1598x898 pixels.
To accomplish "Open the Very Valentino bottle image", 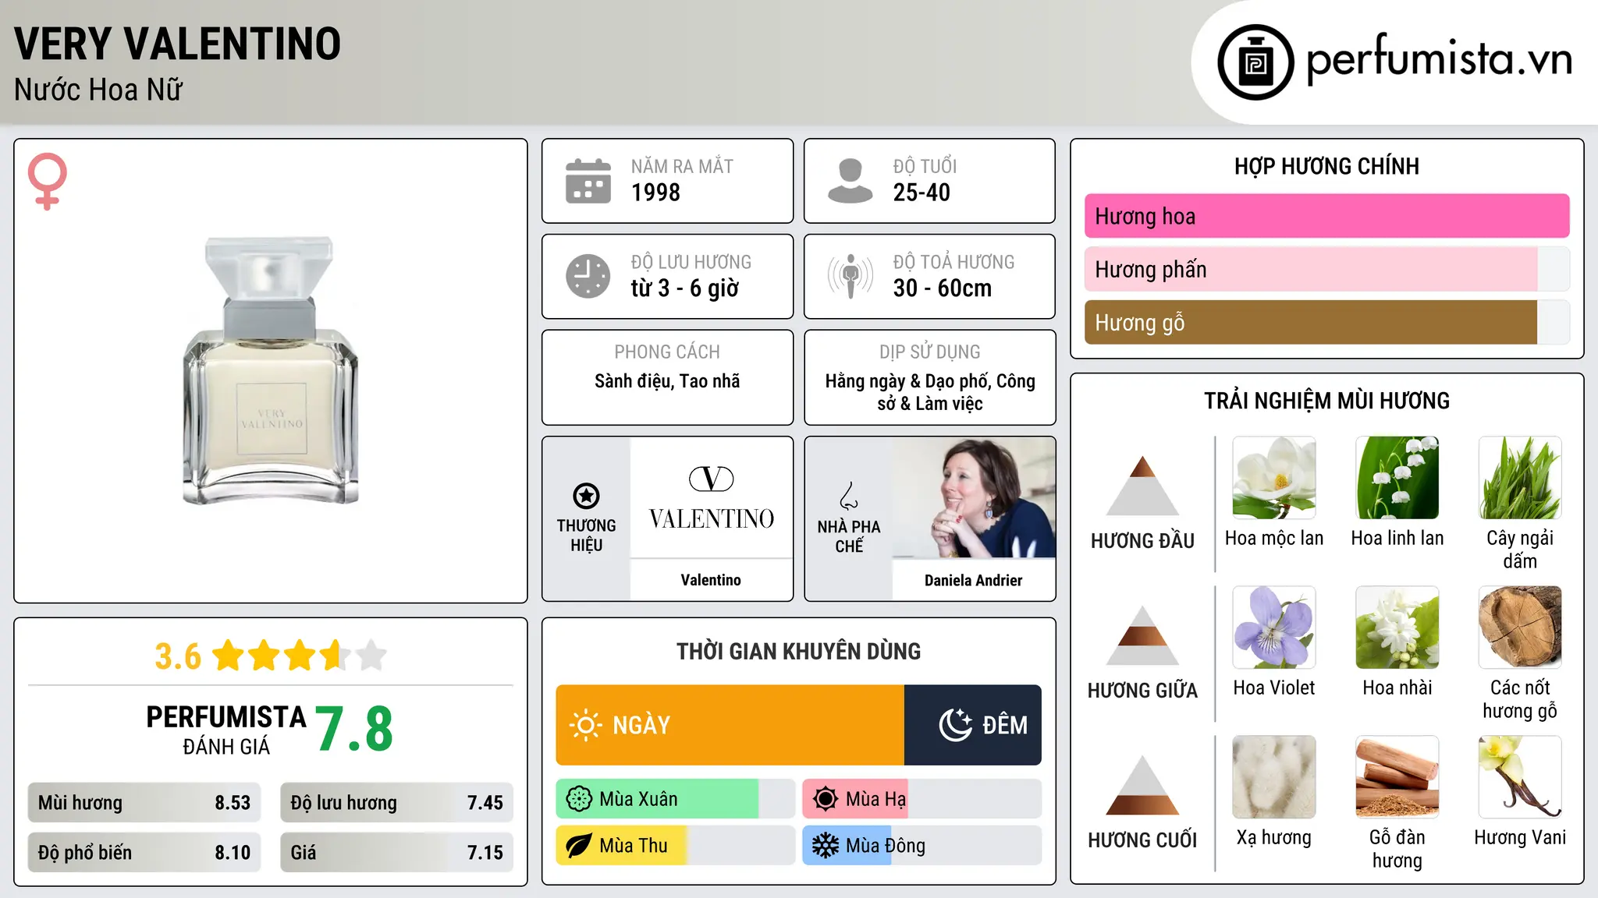I will 271,371.
